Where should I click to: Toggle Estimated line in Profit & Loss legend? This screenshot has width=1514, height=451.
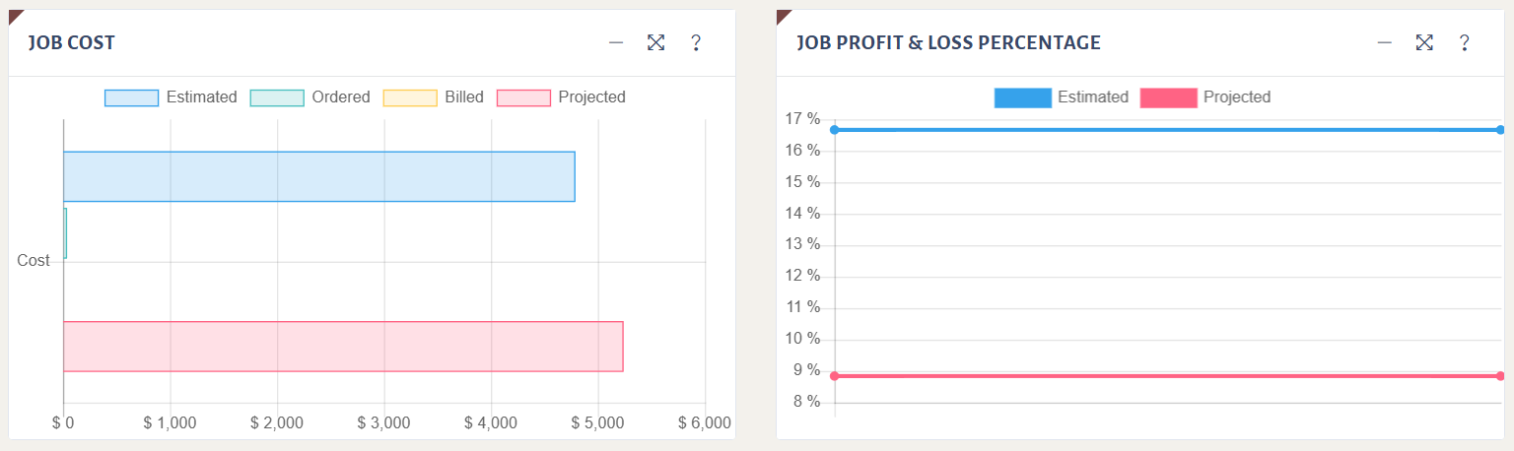pyautogui.click(x=1061, y=97)
